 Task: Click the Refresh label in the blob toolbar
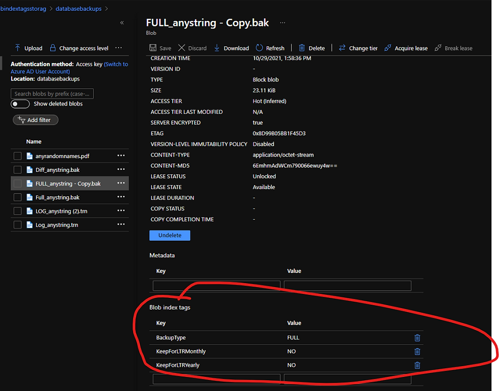(275, 48)
